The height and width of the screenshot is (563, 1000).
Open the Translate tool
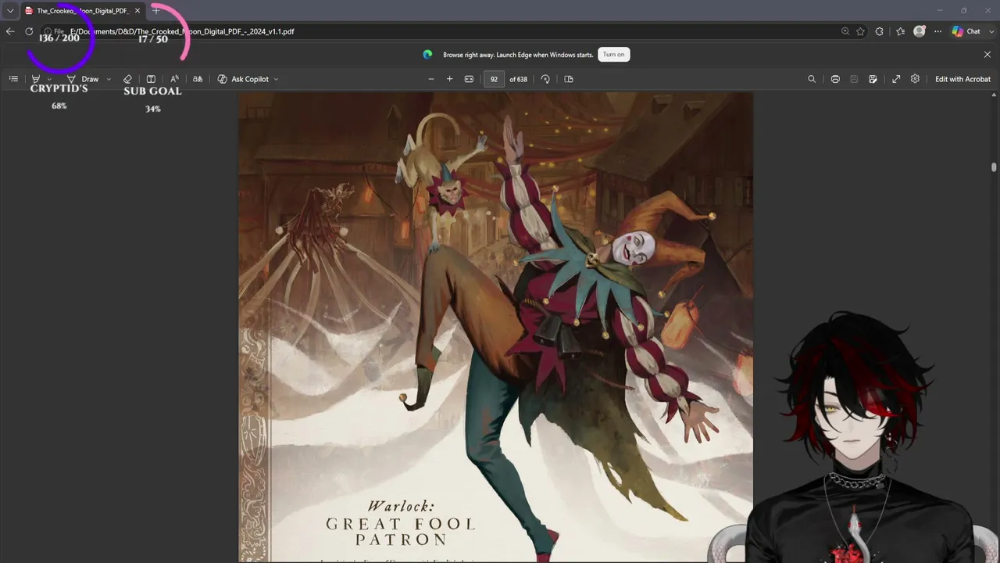tap(198, 79)
